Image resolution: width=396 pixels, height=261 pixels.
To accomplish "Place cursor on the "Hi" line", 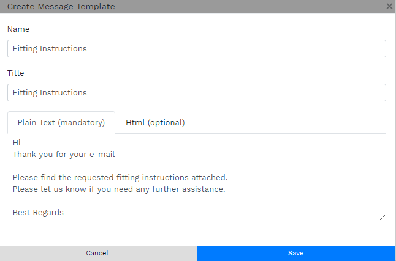I will click(17, 142).
